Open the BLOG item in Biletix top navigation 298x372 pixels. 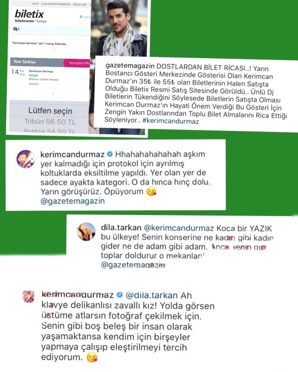35,4
